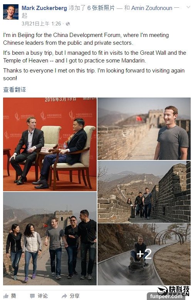This screenshot has width=193, height=300.
Task: Open the poster's profile picture
Action: point(11,12)
